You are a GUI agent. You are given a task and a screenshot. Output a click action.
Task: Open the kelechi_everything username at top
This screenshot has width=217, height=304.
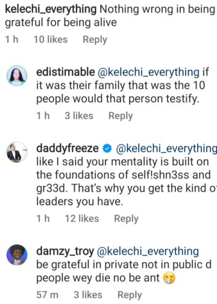click(x=51, y=10)
